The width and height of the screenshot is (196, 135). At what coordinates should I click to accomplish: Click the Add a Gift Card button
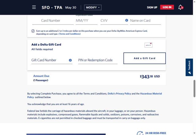[x=145, y=58]
